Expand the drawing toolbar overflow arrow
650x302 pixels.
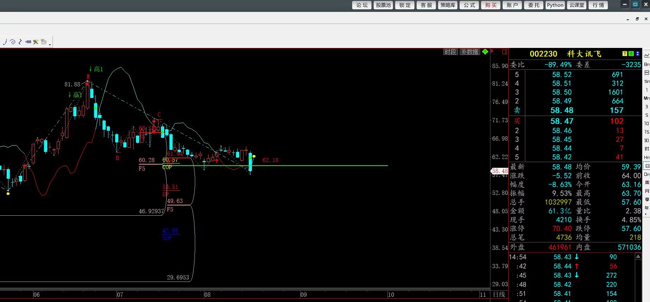(50, 44)
